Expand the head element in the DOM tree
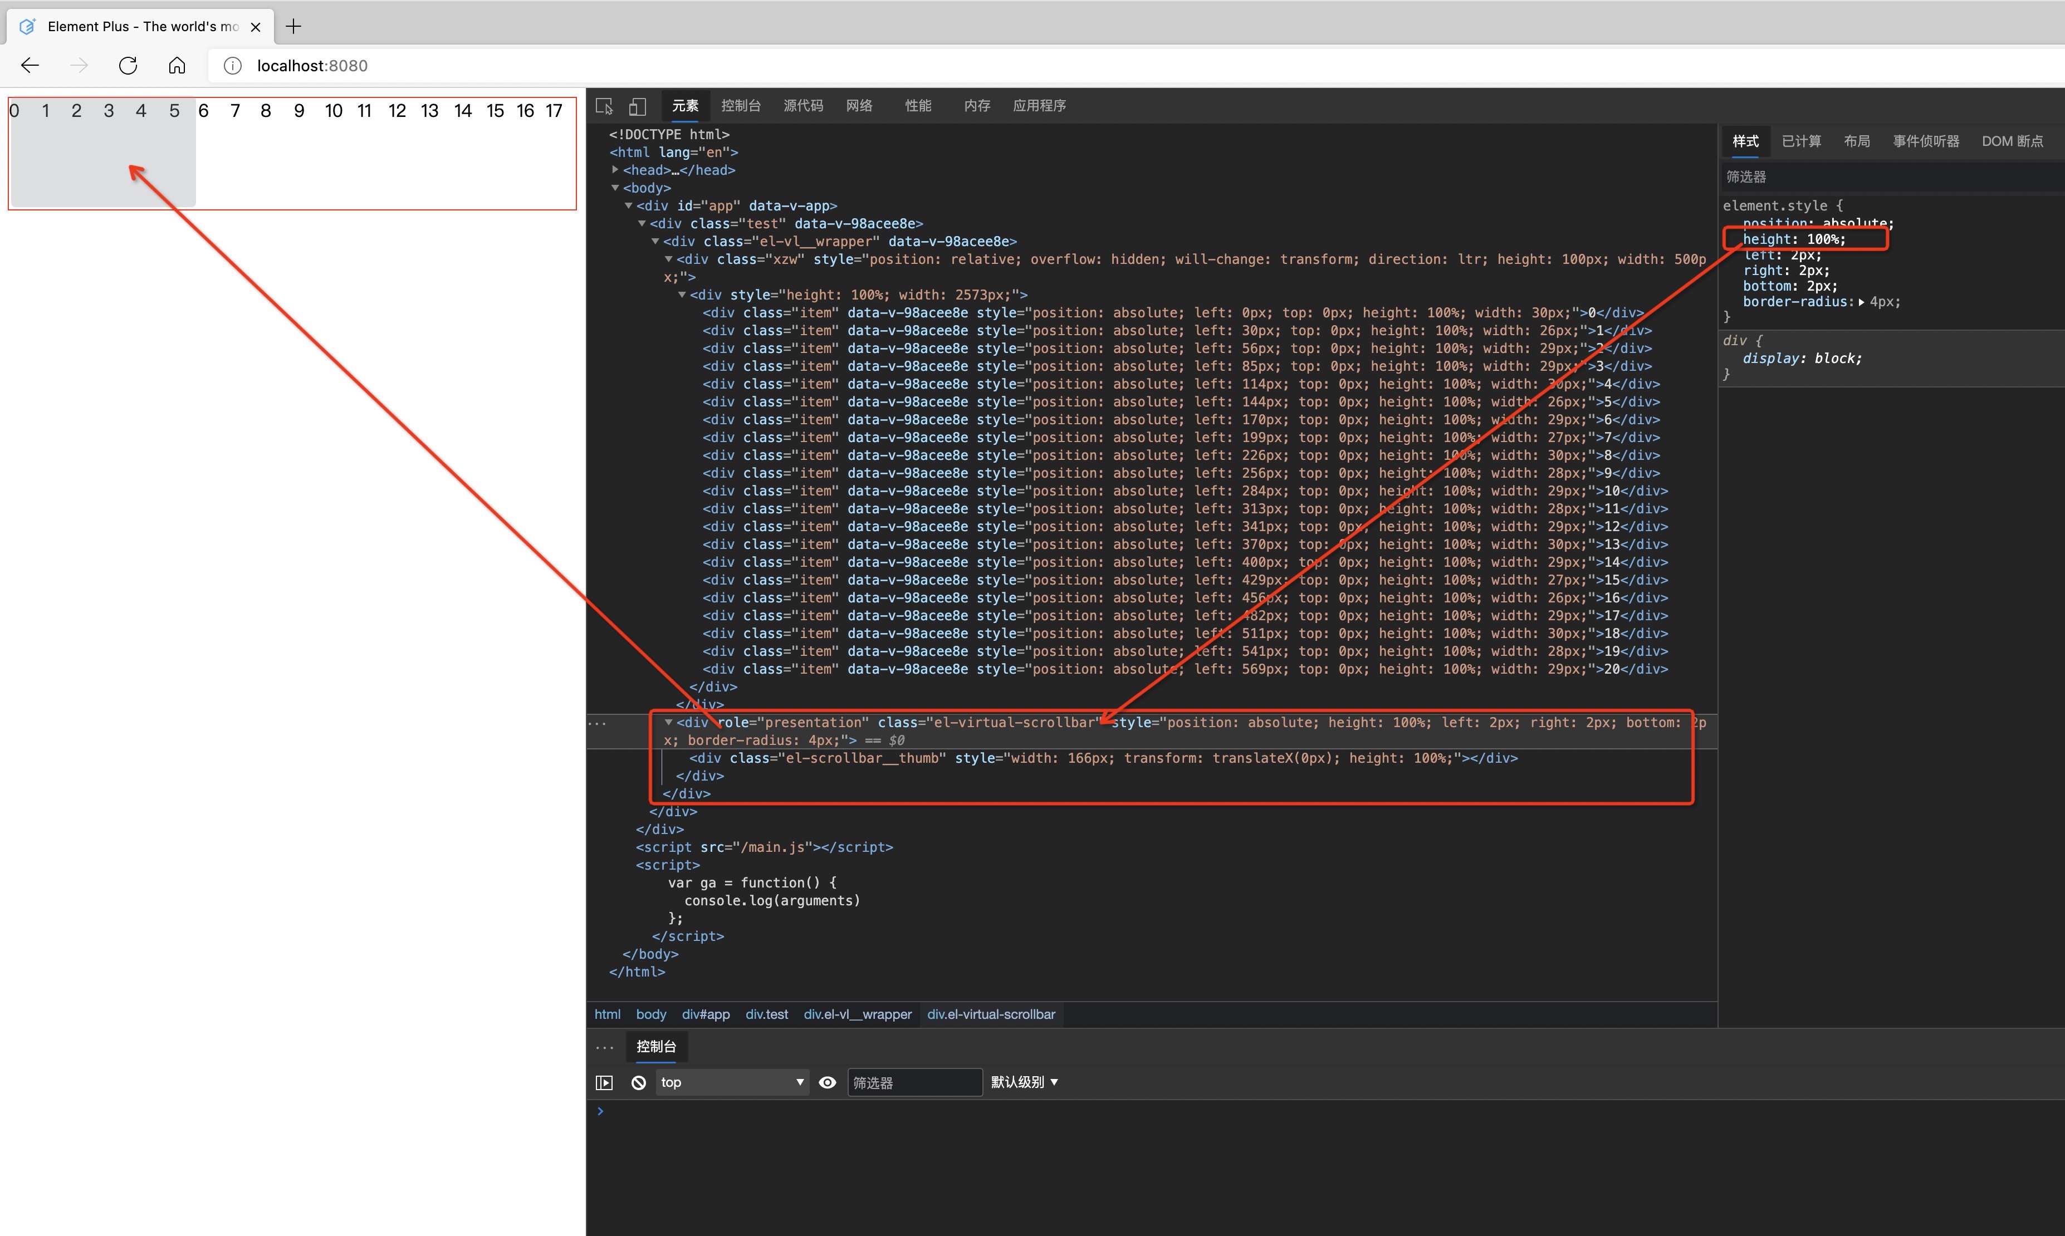The width and height of the screenshot is (2065, 1236). tap(615, 170)
